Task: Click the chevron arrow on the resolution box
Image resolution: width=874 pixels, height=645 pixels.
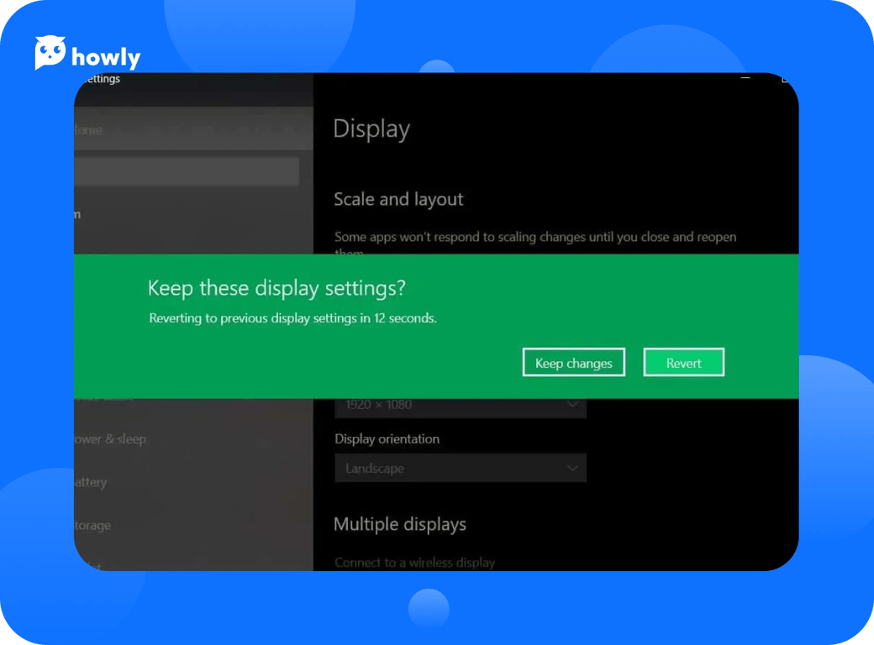Action: point(572,405)
